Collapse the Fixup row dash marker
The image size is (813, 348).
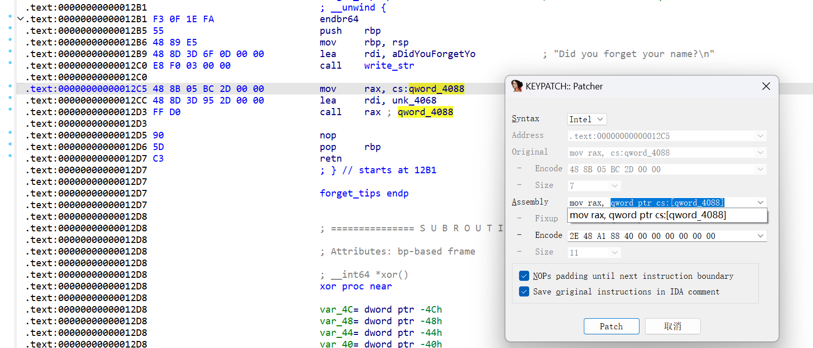tap(519, 218)
